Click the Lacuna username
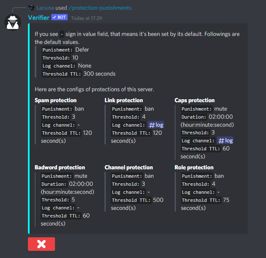This screenshot has width=266, height=258. 45,8
